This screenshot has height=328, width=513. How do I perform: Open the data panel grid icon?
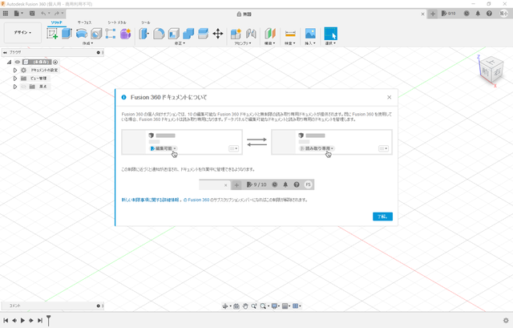pyautogui.click(x=6, y=14)
